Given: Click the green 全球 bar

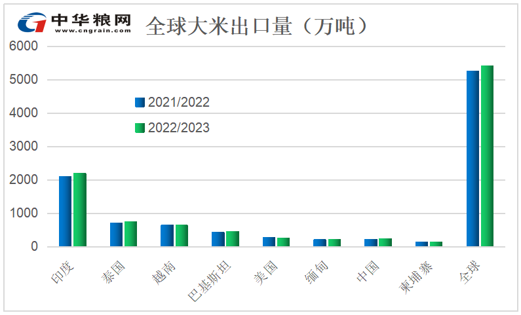Looking at the screenshot, I should [487, 156].
